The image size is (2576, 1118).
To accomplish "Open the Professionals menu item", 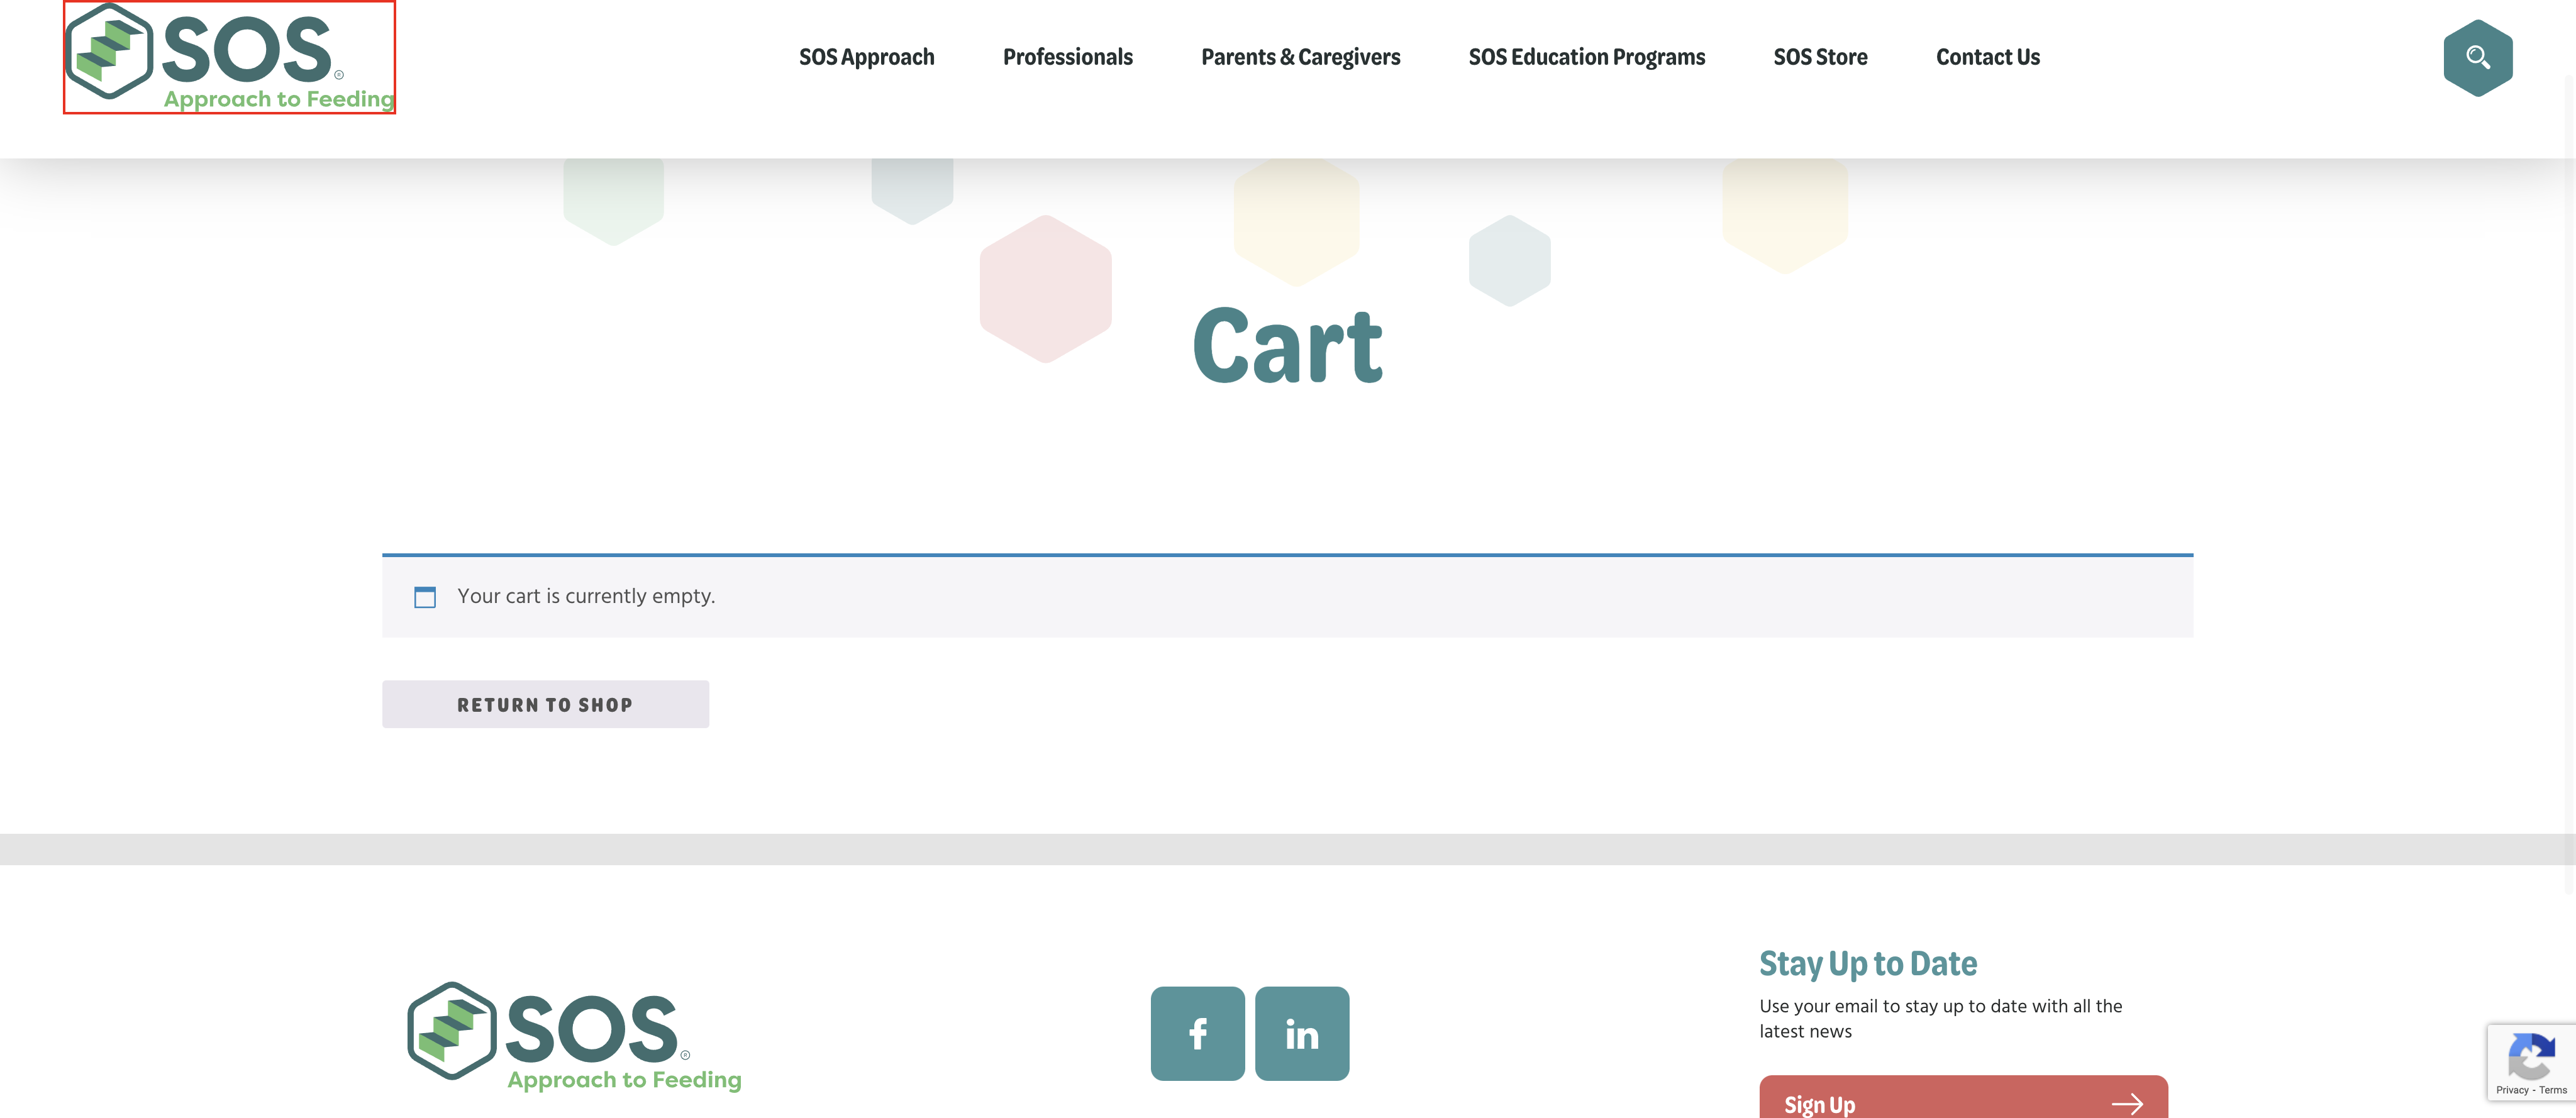I will click(1067, 57).
